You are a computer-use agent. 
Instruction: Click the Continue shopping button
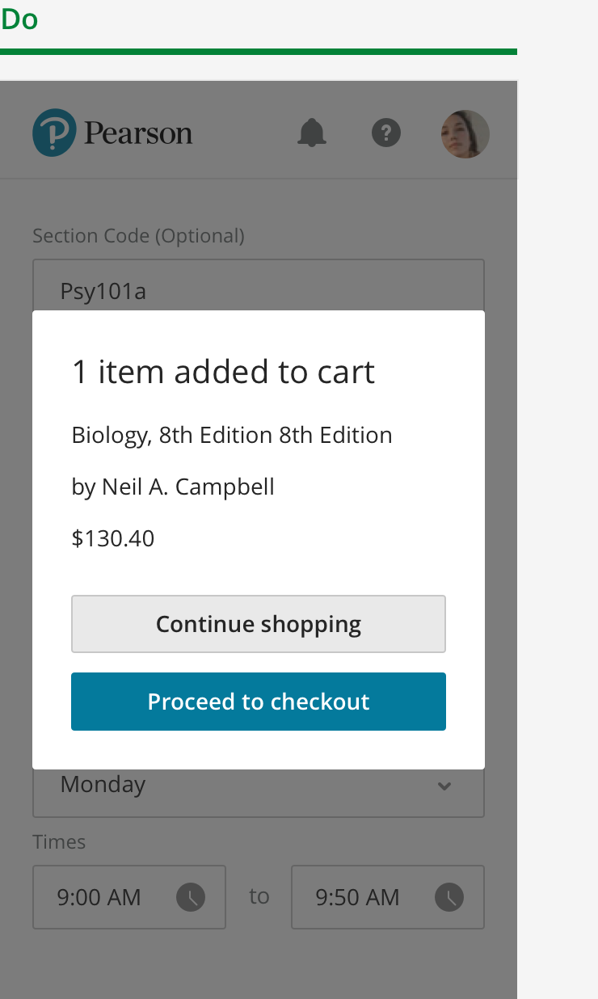(x=259, y=624)
